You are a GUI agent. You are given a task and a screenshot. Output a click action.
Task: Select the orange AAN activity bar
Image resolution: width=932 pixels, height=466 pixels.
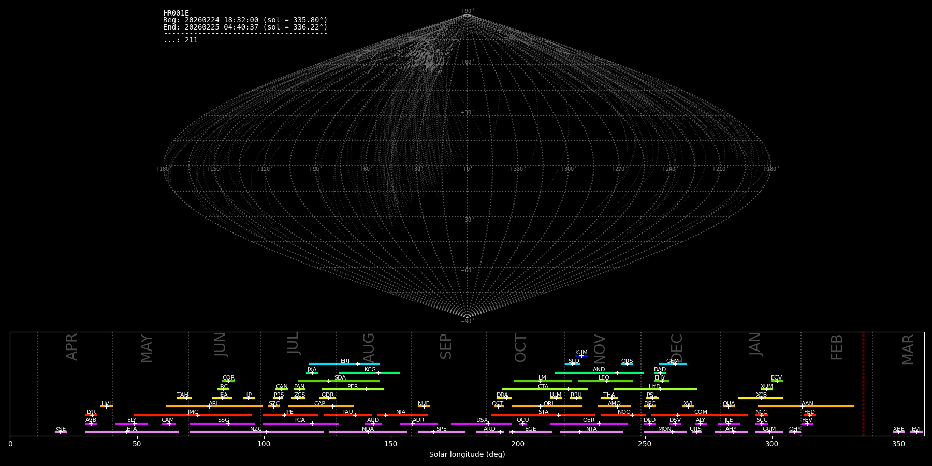pos(806,406)
